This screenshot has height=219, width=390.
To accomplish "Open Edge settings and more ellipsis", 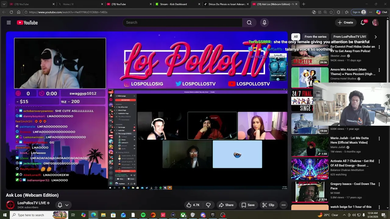I will 370,12.
